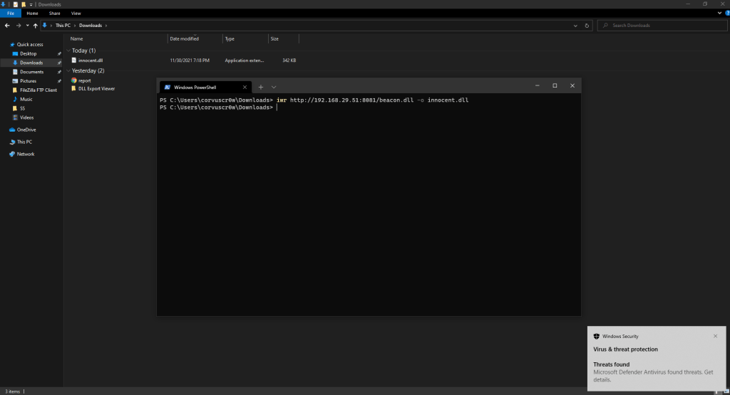Open the new PowerShell tab with plus
This screenshot has width=730, height=395.
pos(261,86)
